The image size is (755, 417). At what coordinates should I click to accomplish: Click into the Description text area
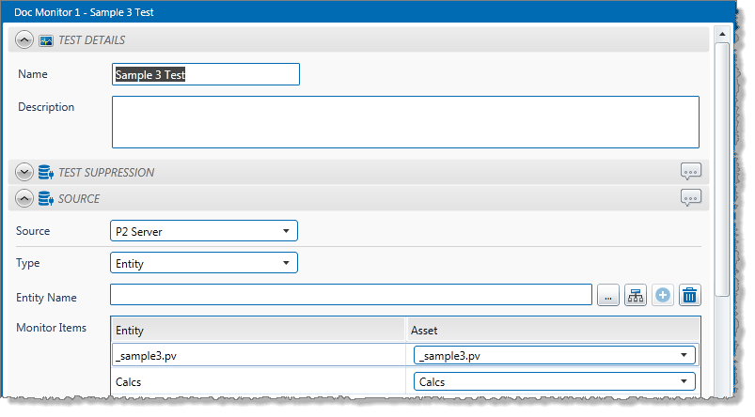coord(405,122)
